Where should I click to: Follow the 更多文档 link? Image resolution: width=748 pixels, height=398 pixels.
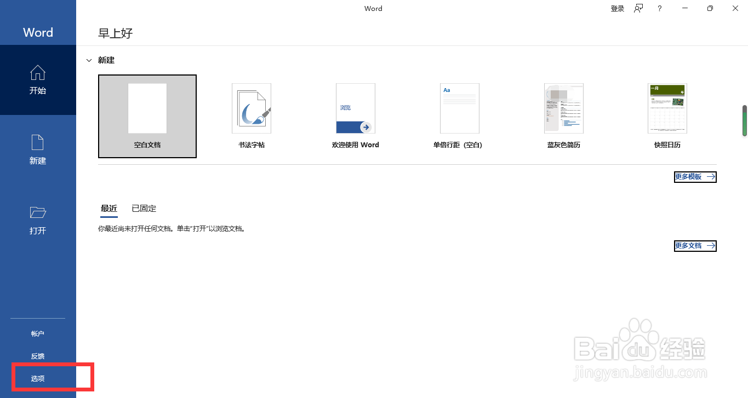(x=695, y=246)
